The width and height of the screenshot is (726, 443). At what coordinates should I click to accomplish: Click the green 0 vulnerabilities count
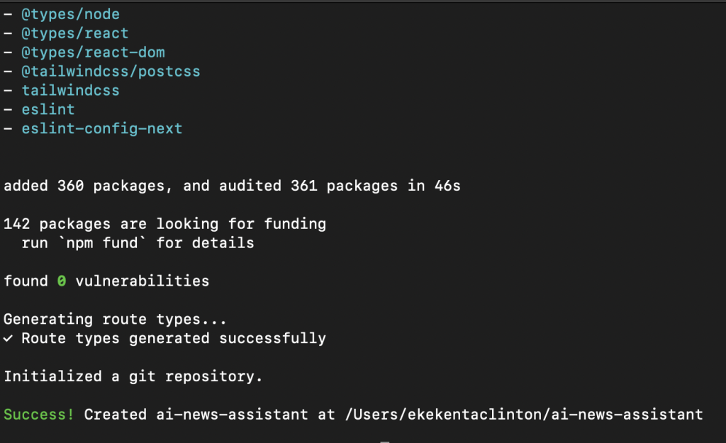(62, 281)
